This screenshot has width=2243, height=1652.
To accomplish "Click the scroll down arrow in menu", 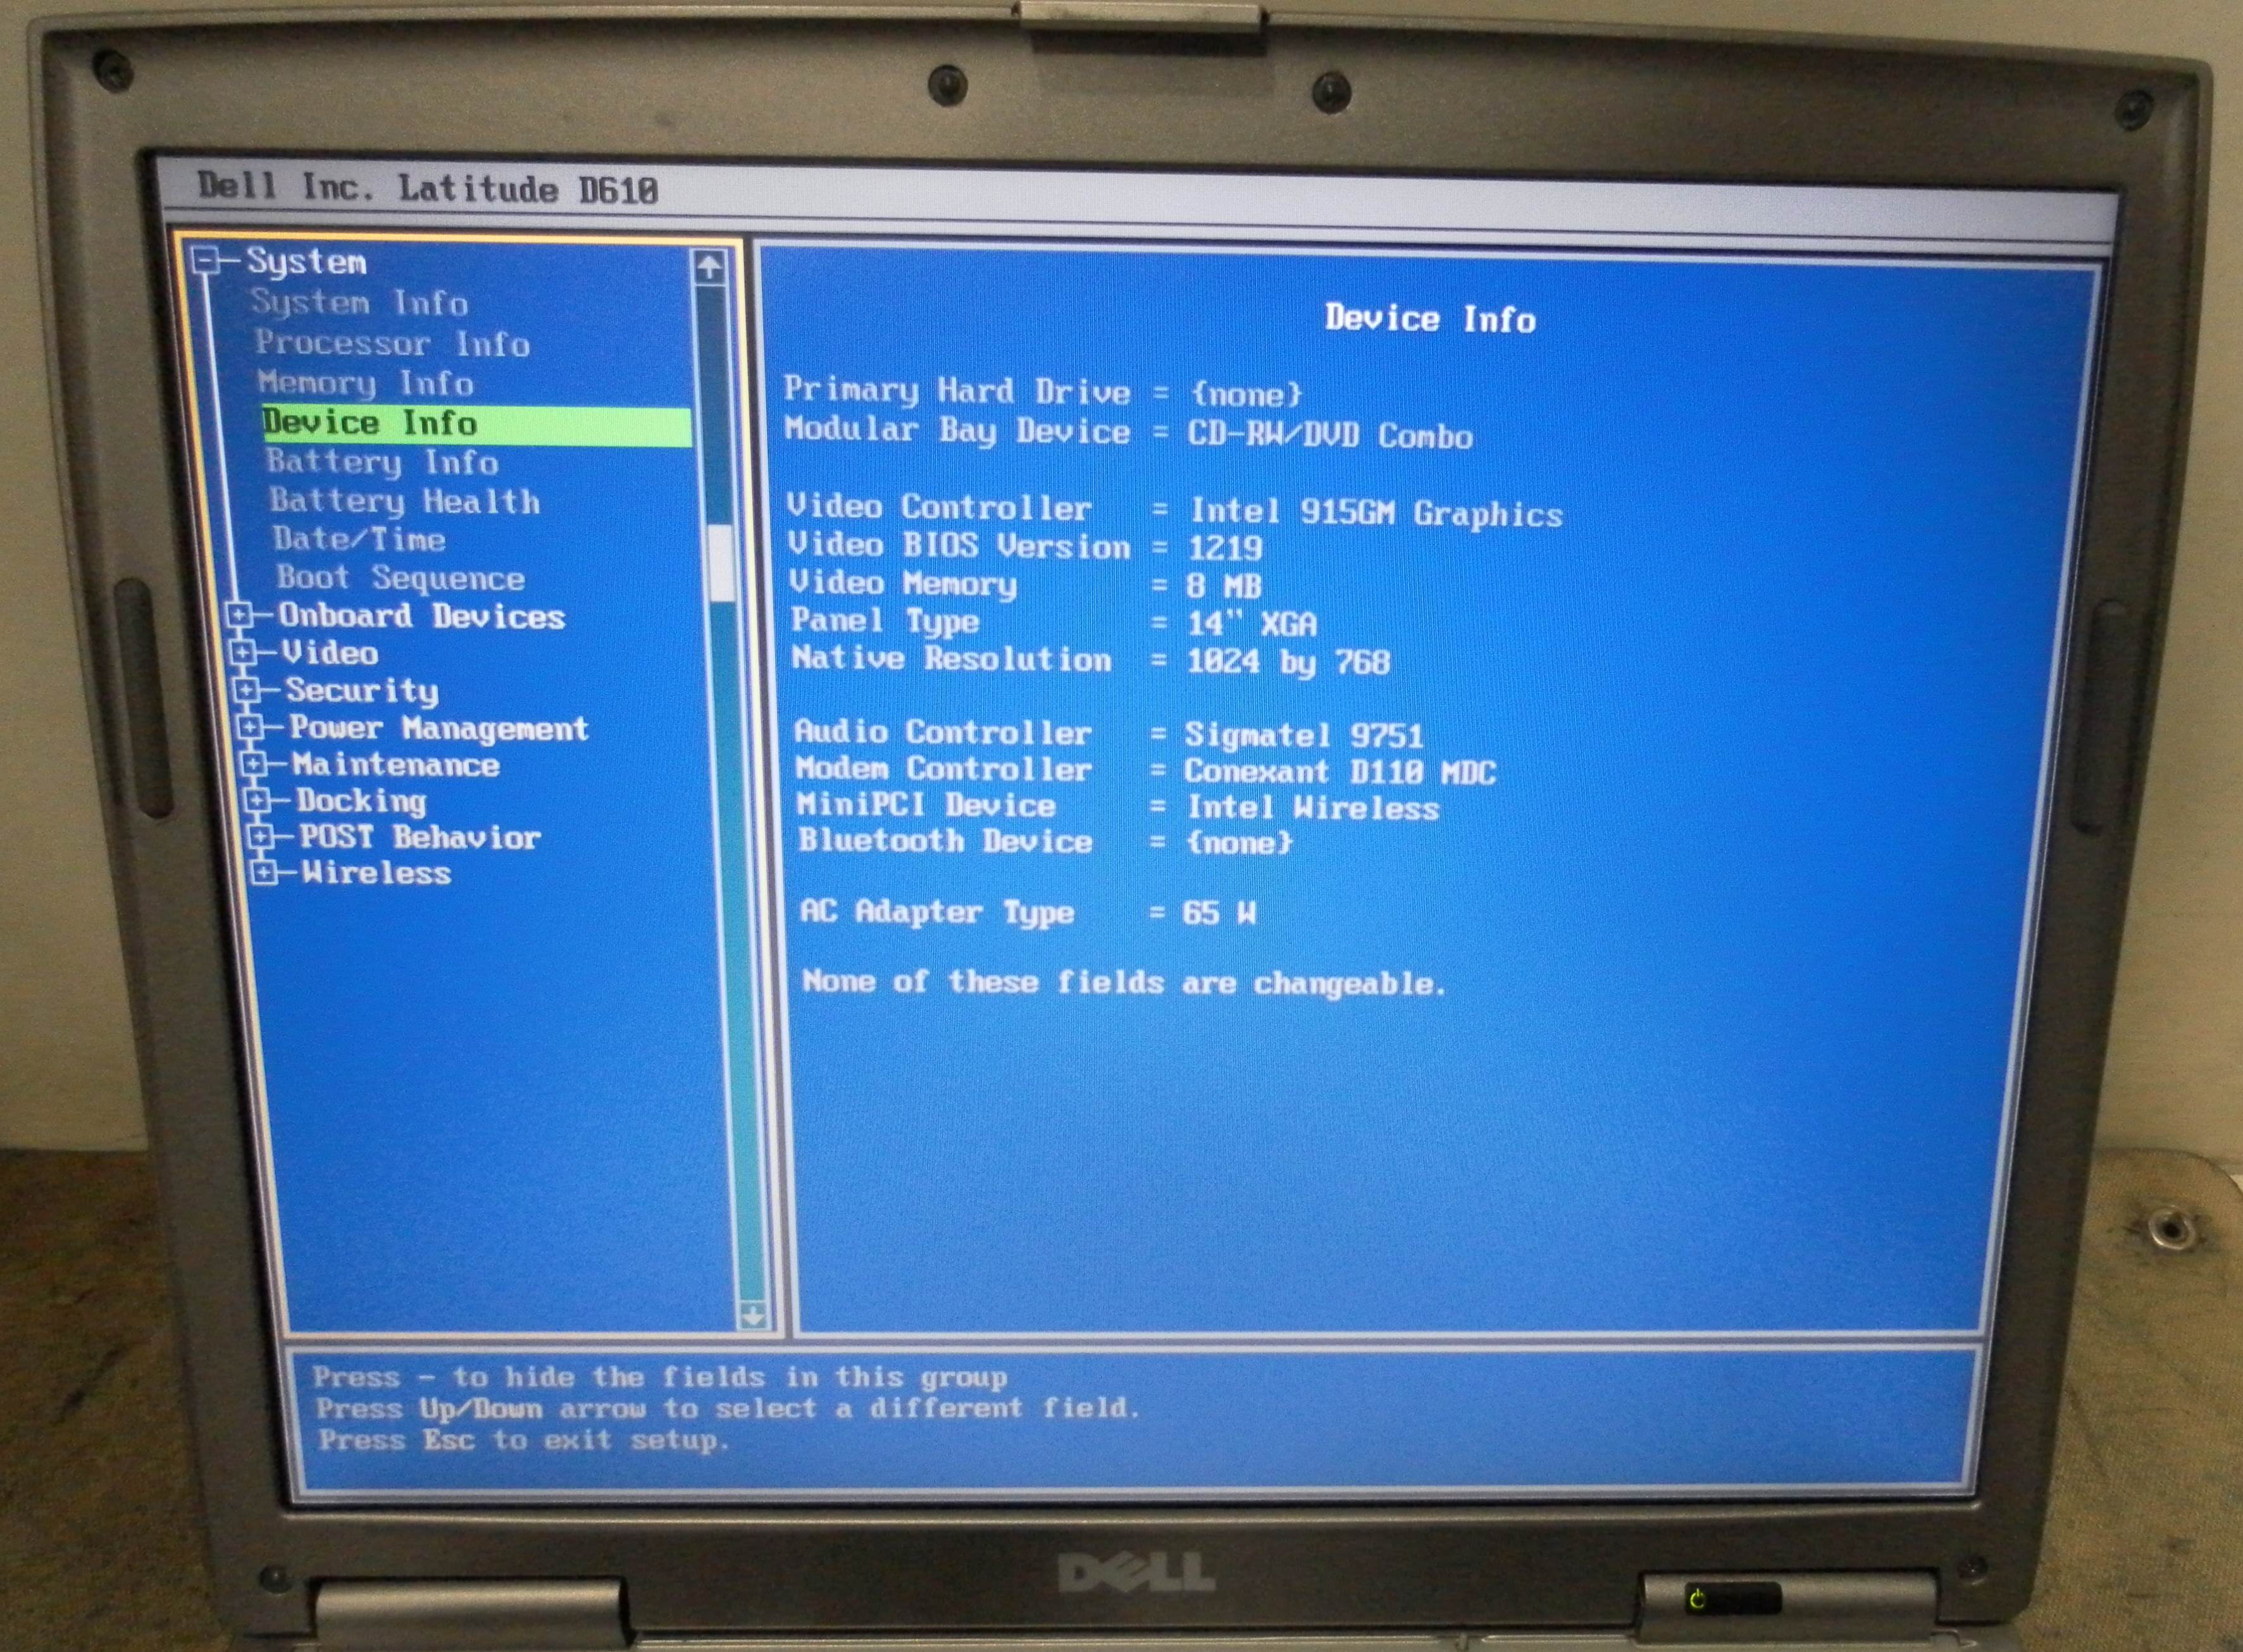I will 753,1315.
